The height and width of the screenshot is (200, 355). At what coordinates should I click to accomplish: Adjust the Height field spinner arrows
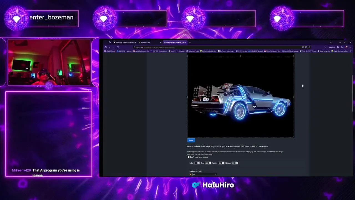pyautogui.click(x=237, y=163)
